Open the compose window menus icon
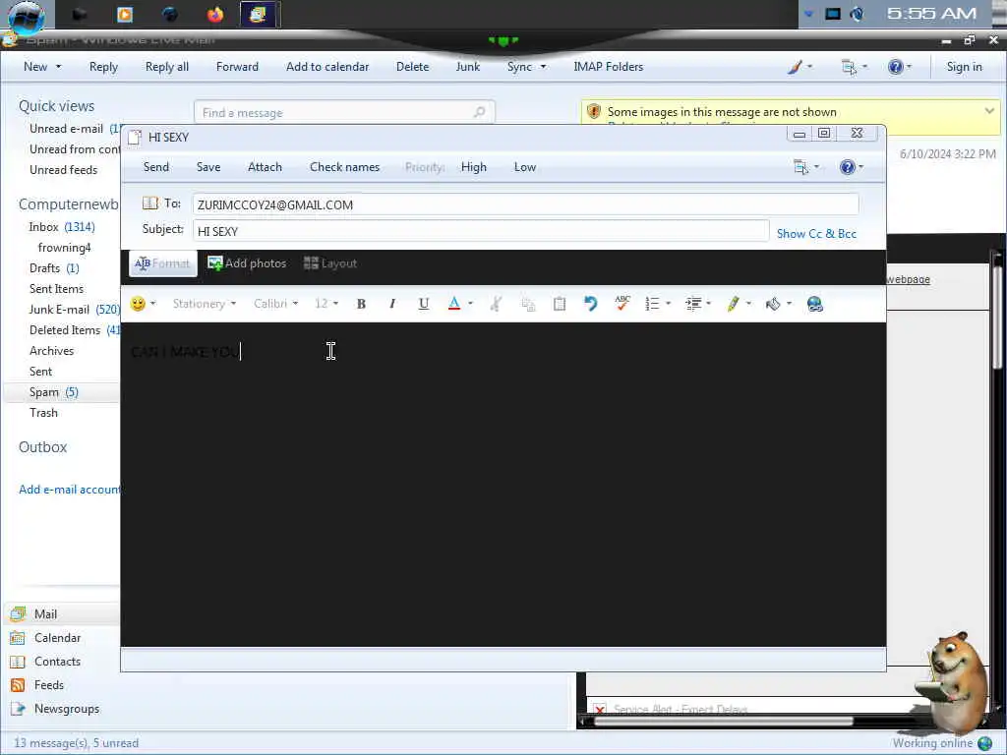The width and height of the screenshot is (1007, 755). 801,167
